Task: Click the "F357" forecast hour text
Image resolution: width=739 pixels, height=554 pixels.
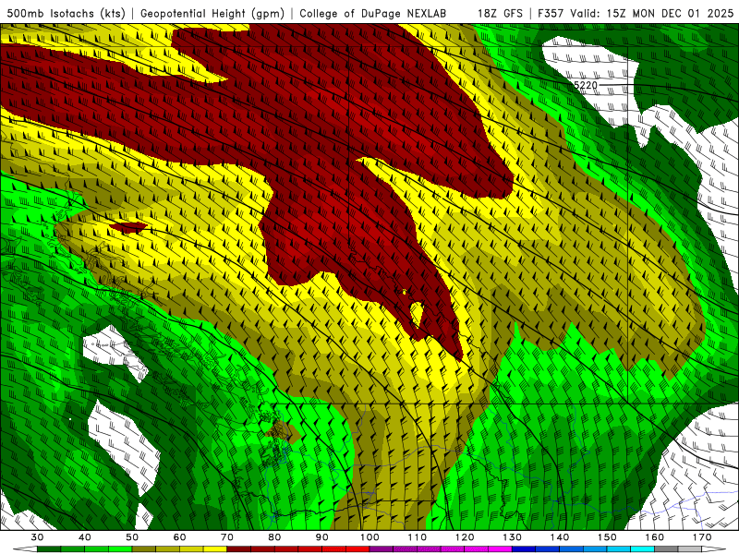Action: click(551, 13)
